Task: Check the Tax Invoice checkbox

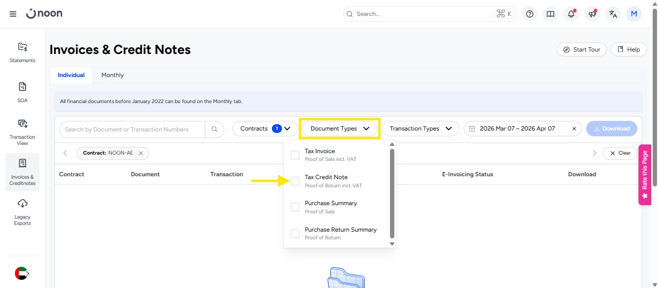Action: click(295, 155)
